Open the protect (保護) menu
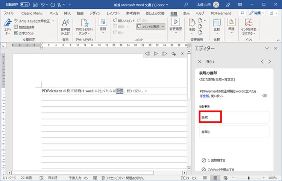 tap(231, 26)
